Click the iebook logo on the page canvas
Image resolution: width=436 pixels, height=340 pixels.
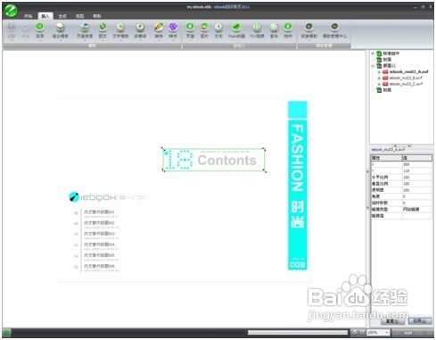click(107, 197)
